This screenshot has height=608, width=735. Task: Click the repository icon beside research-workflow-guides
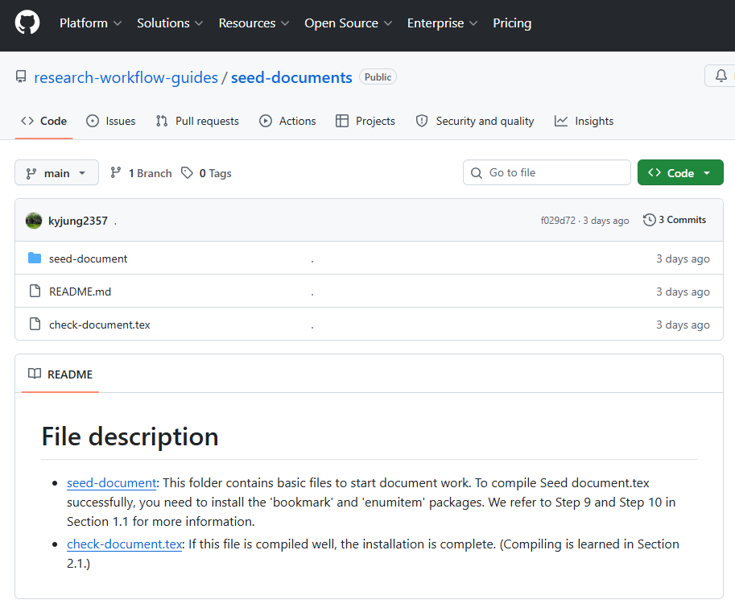pos(21,77)
